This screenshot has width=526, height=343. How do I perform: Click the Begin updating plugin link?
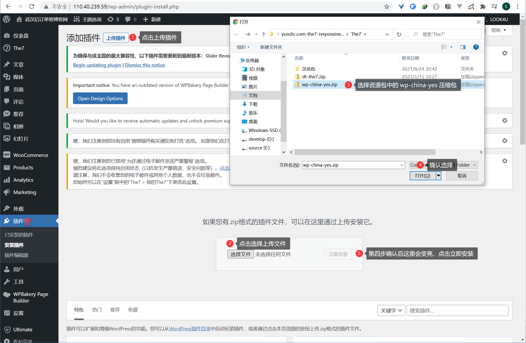[97, 65]
